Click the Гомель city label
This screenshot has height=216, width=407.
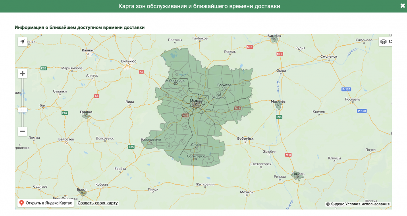298,174
